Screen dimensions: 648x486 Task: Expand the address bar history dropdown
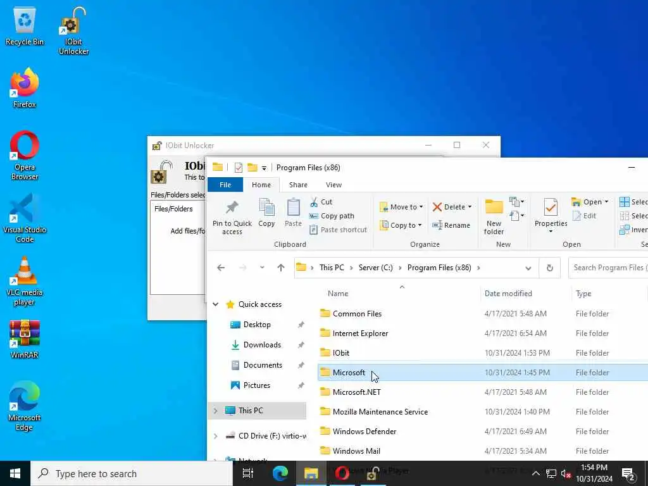click(528, 268)
